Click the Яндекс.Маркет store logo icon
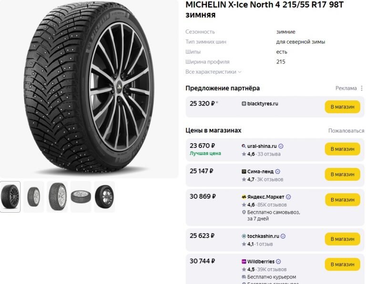Screen dimensions: 366x284 point(244,197)
